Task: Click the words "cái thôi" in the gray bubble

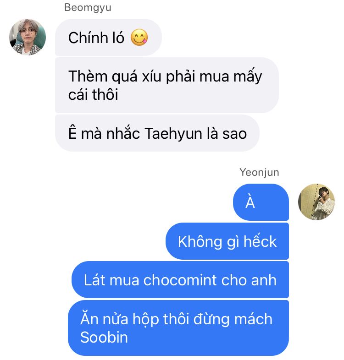Action: tap(93, 94)
